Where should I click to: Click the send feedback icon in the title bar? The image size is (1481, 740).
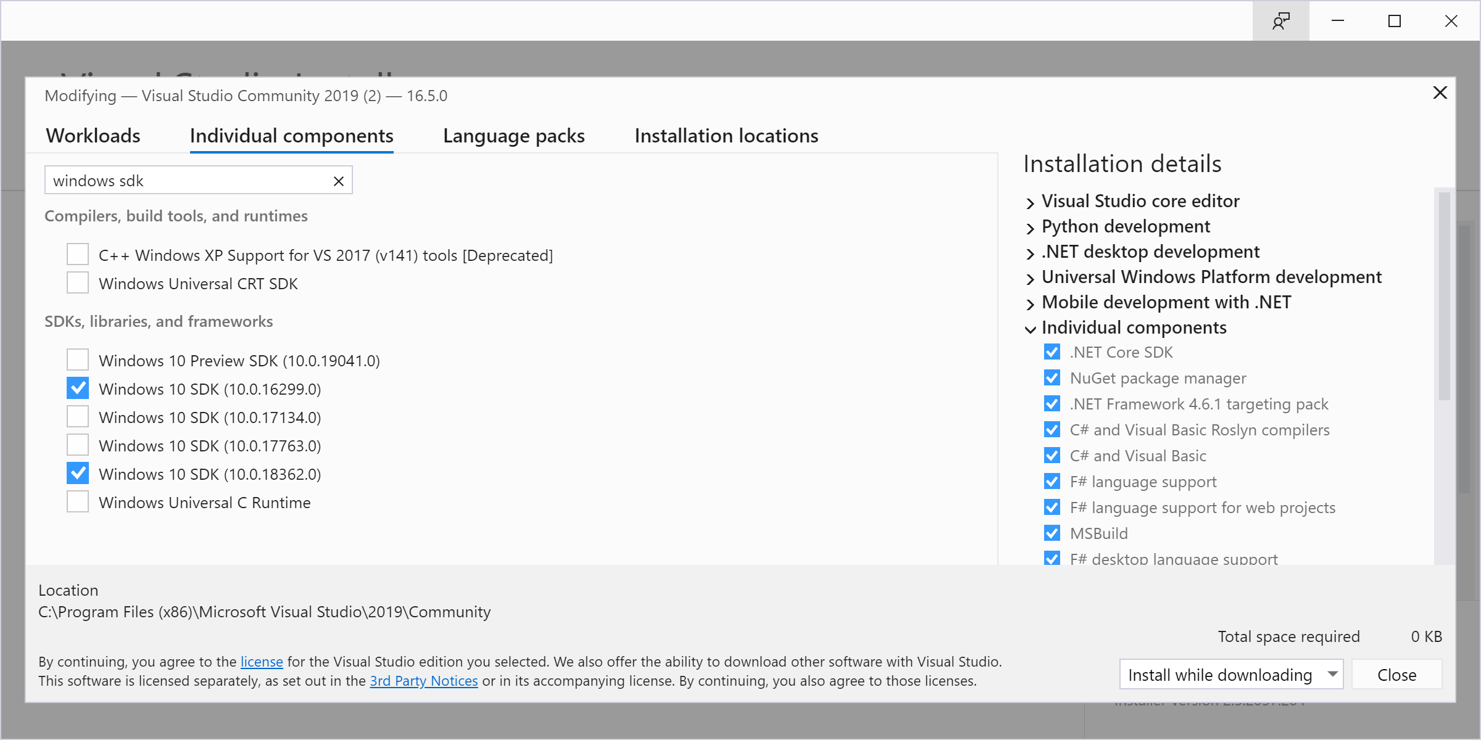pyautogui.click(x=1280, y=20)
